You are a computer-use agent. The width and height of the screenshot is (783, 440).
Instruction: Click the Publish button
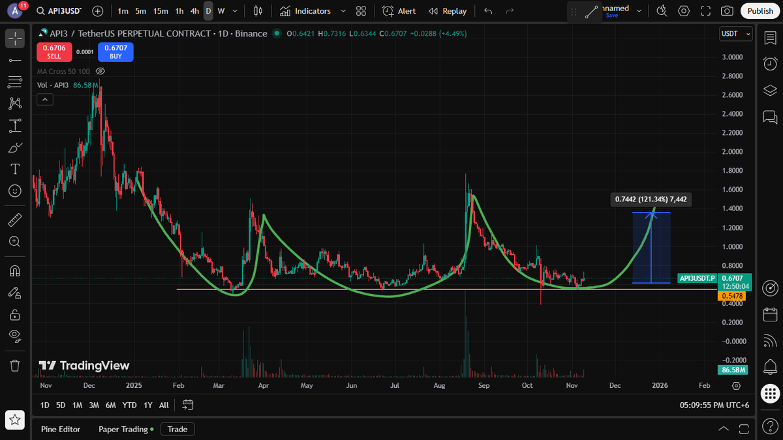click(x=760, y=10)
